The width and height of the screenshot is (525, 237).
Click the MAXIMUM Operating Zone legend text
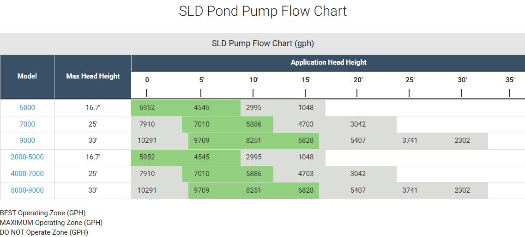pos(51,223)
